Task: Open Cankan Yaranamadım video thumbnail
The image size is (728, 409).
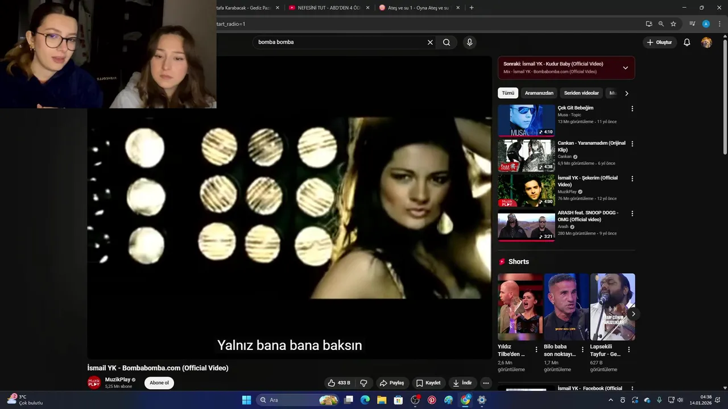Action: point(526,156)
